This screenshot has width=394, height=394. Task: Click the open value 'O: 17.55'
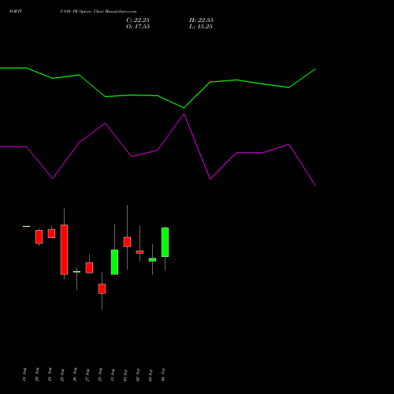pos(138,26)
